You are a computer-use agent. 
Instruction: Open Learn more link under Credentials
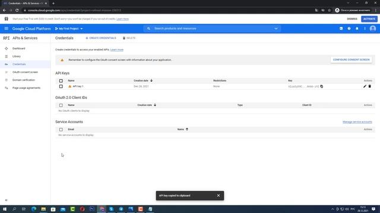pyautogui.click(x=117, y=50)
